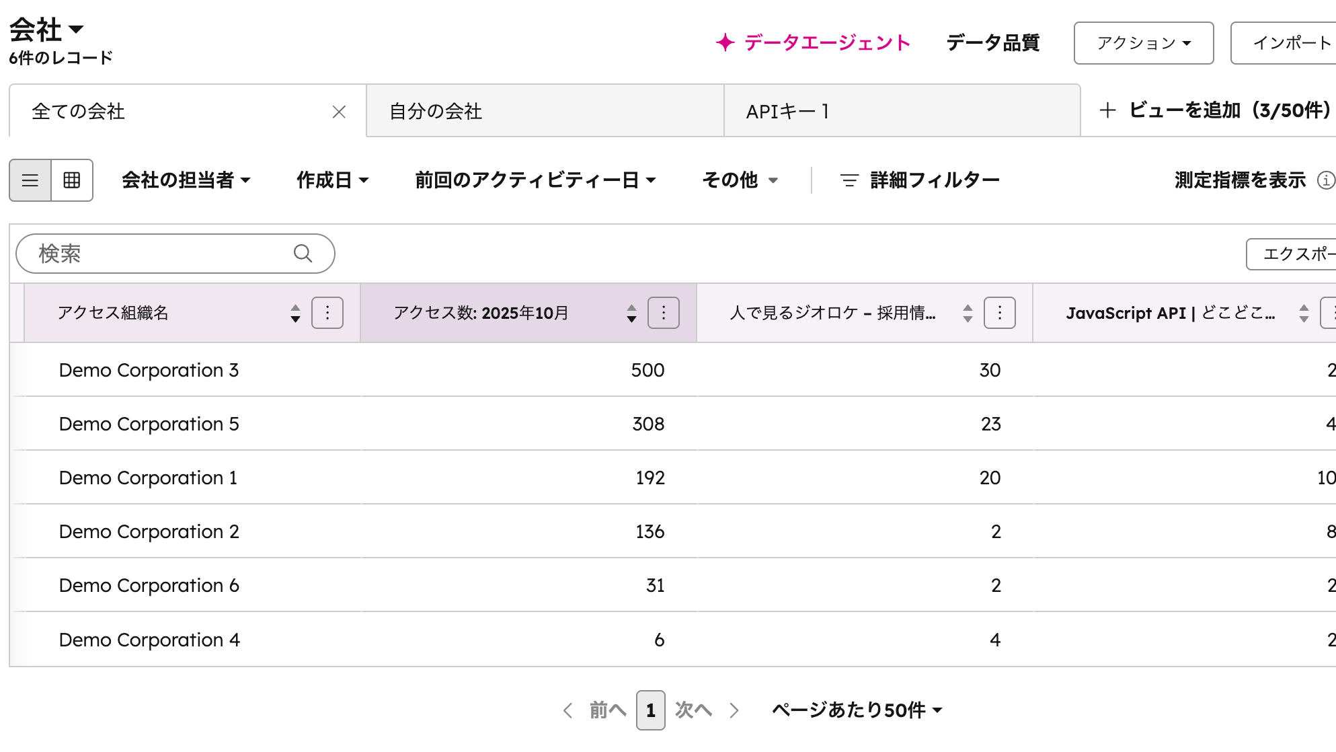Open Demo Corporation 6 record
Image resolution: width=1336 pixels, height=752 pixels.
[x=149, y=585]
